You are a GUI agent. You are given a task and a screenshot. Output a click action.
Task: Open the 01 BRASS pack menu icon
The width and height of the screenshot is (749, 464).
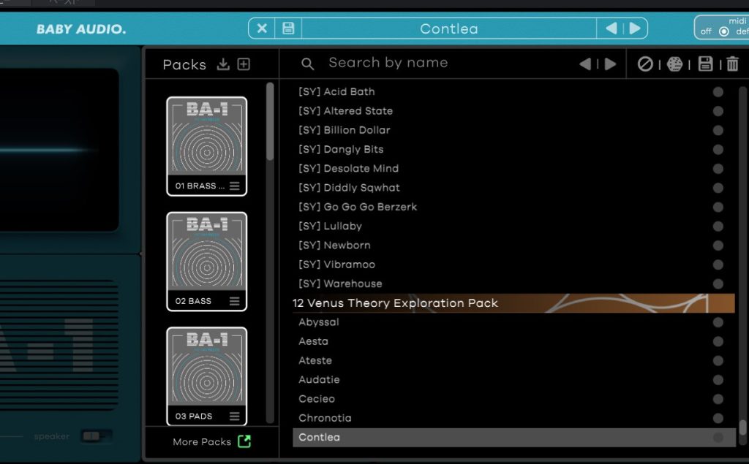234,186
